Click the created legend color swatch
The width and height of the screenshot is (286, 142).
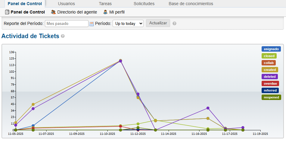coord(269,70)
